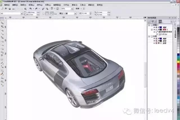Select the Dimension tool

[x=2, y=63]
